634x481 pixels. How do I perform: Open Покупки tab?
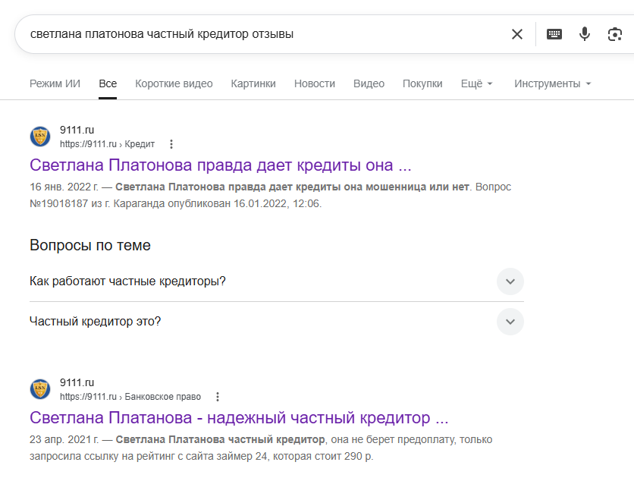tap(422, 83)
